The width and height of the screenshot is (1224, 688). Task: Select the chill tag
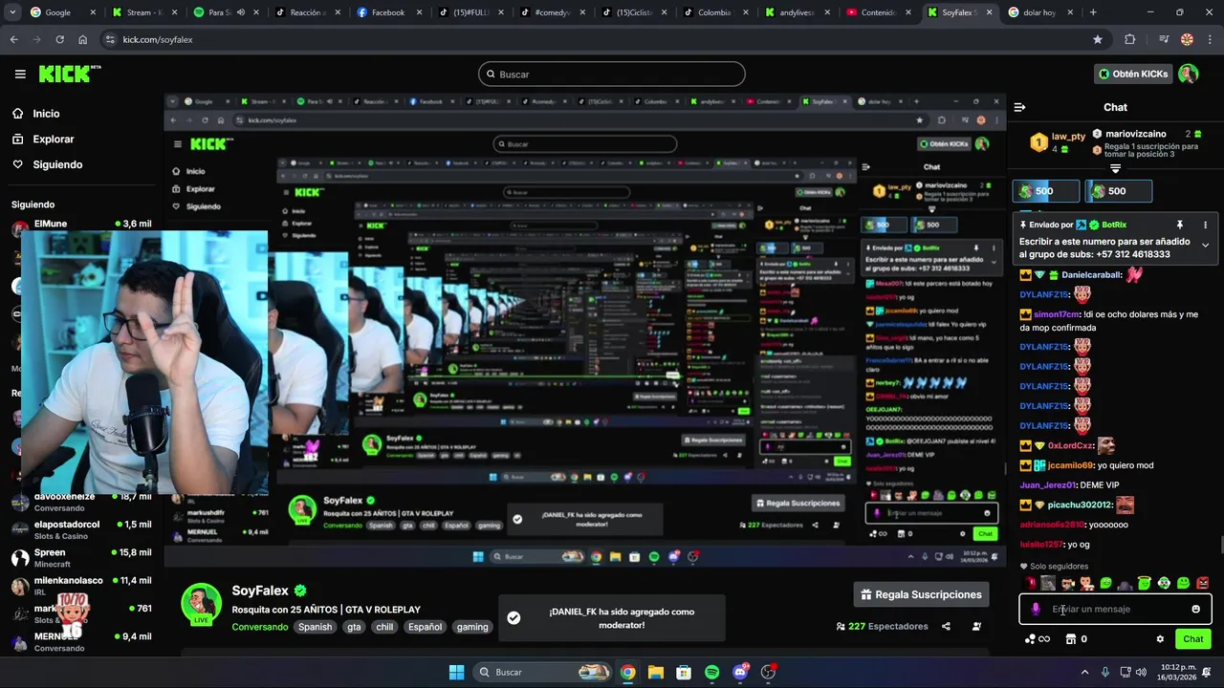pos(384,627)
